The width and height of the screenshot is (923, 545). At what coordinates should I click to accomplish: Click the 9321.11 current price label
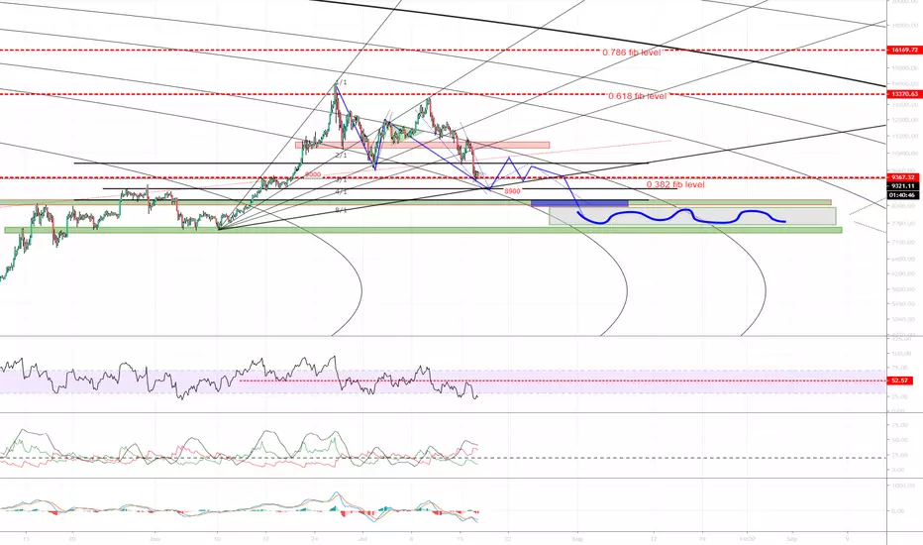(x=904, y=186)
